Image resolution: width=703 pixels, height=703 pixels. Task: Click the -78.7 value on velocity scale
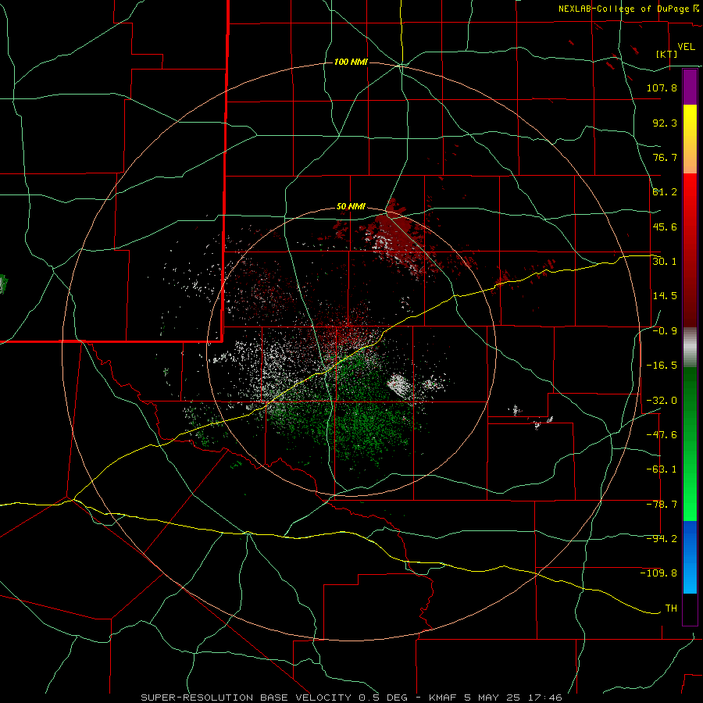coord(662,505)
